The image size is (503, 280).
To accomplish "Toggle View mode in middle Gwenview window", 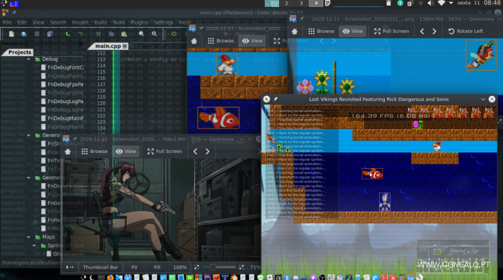I will [252, 41].
